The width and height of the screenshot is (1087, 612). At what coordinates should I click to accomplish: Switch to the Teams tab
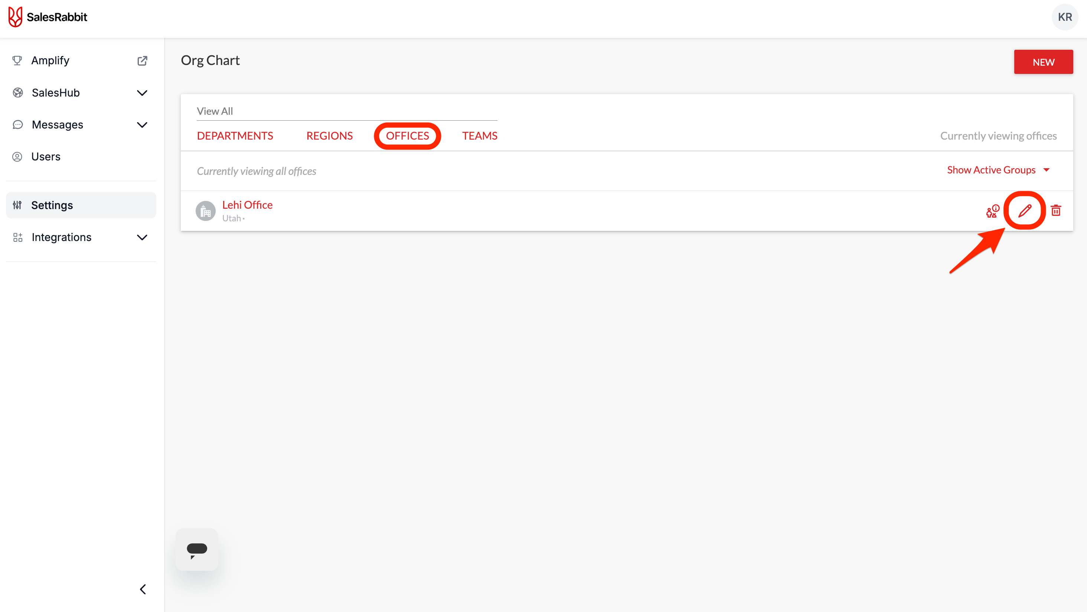479,136
